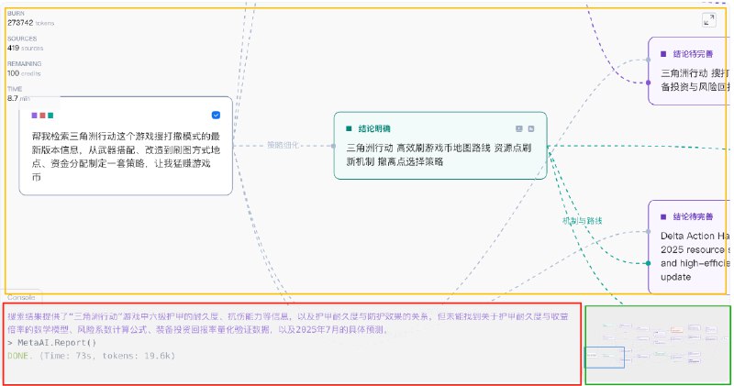The height and width of the screenshot is (386, 734).
Task: Click purple connector dot on upper 结论待完善 node
Action: coord(649,83)
